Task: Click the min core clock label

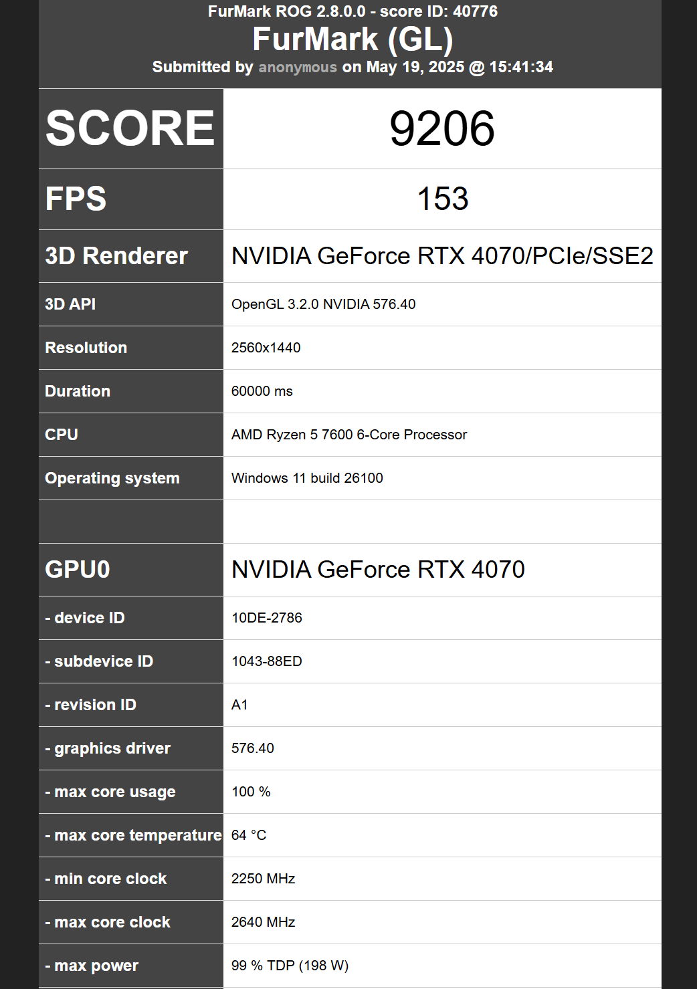Action: pos(106,879)
